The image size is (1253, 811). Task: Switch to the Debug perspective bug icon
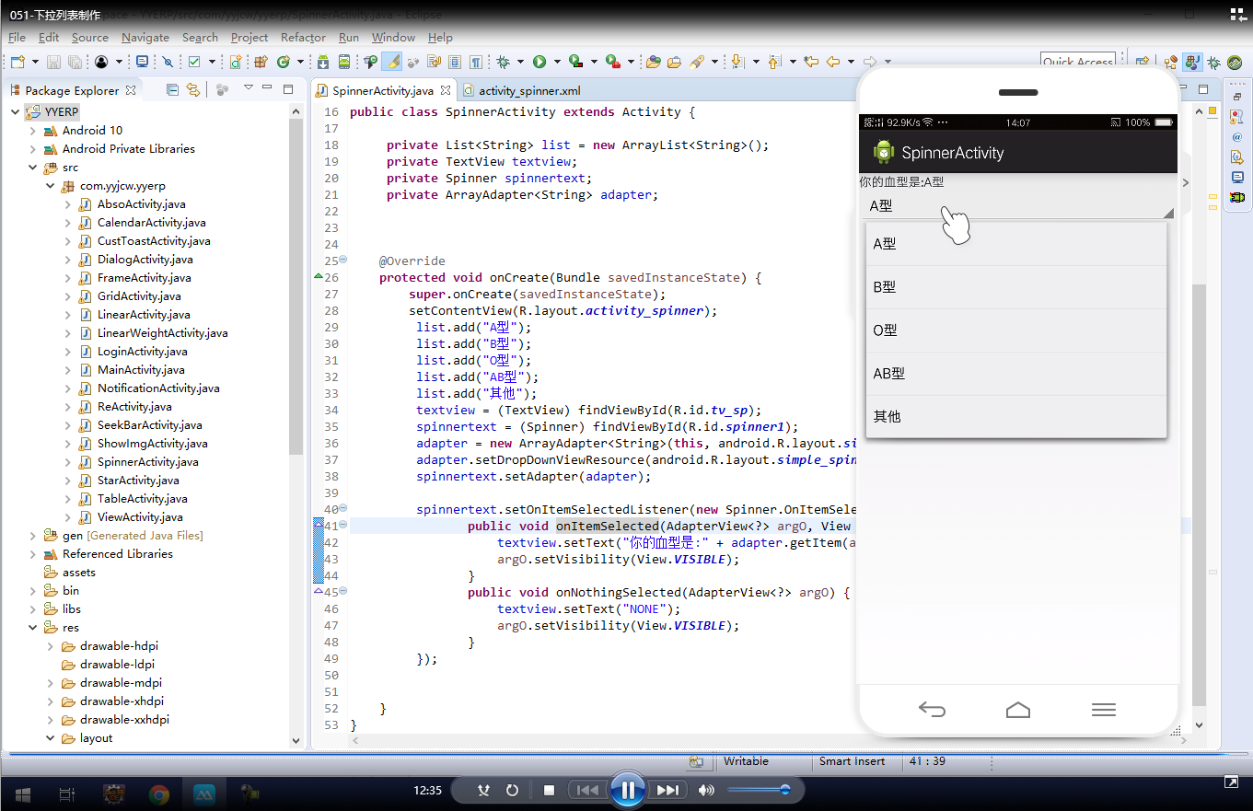(x=1213, y=62)
